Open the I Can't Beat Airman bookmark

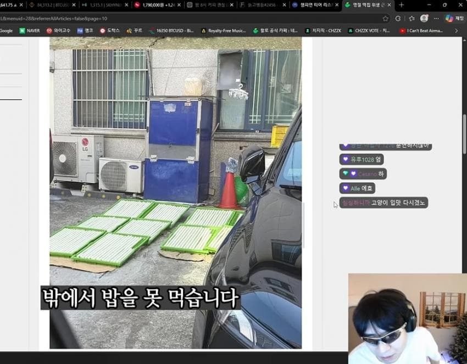pyautogui.click(x=421, y=31)
